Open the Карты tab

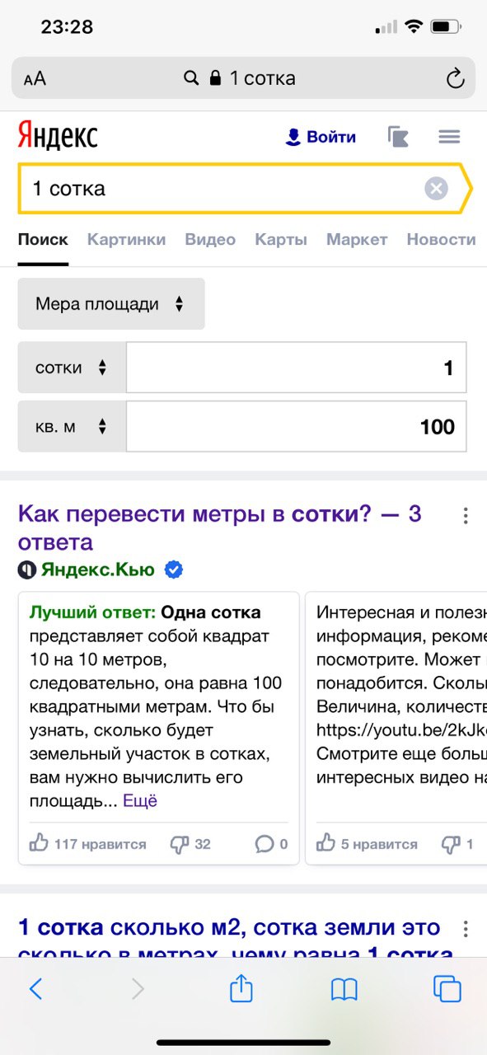coord(281,240)
